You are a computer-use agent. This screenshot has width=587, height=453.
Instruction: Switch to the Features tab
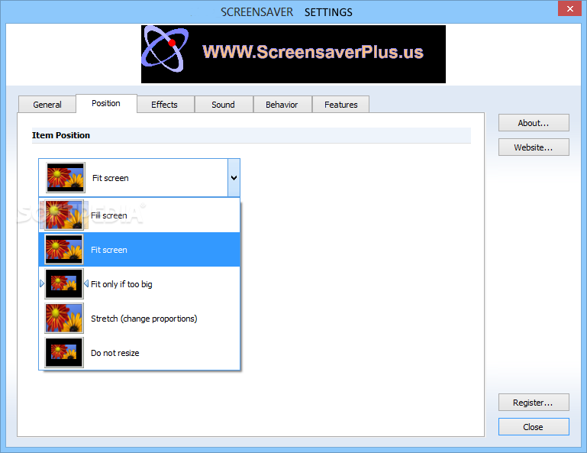pyautogui.click(x=341, y=105)
